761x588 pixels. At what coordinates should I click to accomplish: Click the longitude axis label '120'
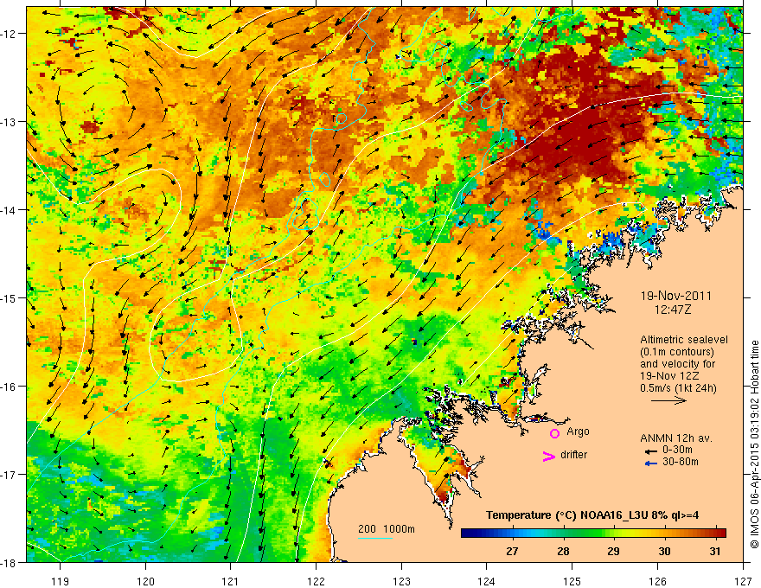(145, 581)
